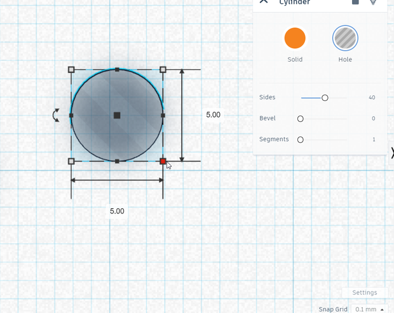Click the Bevel label
Image resolution: width=394 pixels, height=313 pixels.
click(268, 118)
